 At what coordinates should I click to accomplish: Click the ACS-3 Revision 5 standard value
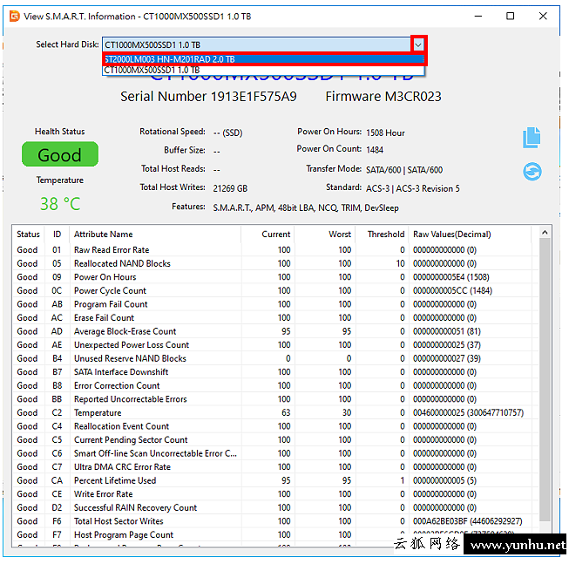413,188
